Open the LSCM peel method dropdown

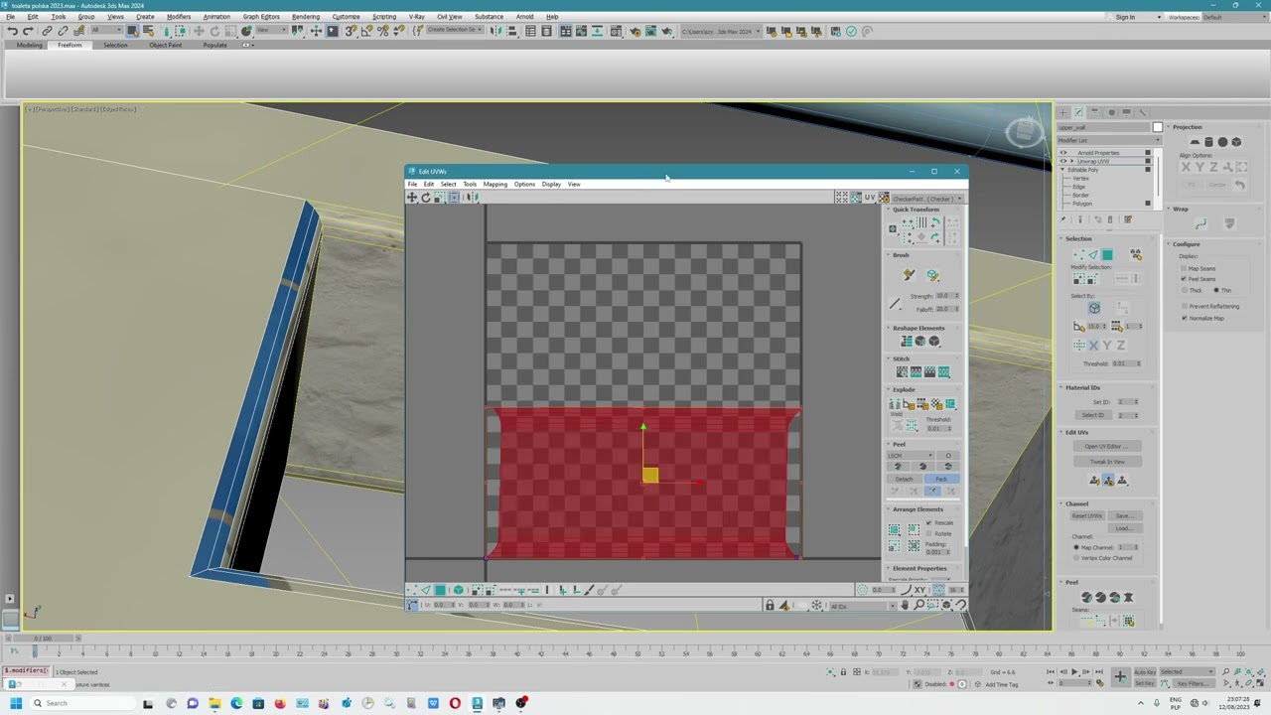(x=912, y=456)
